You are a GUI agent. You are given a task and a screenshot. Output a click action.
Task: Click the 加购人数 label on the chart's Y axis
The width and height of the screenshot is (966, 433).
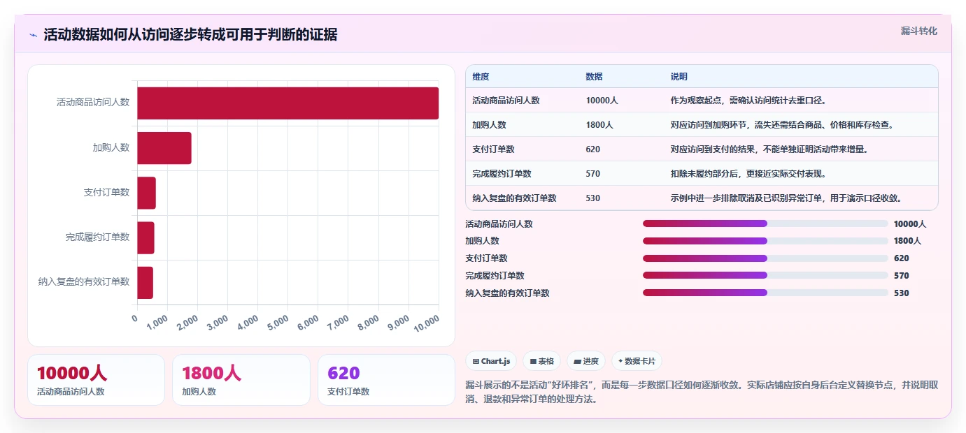tap(111, 147)
